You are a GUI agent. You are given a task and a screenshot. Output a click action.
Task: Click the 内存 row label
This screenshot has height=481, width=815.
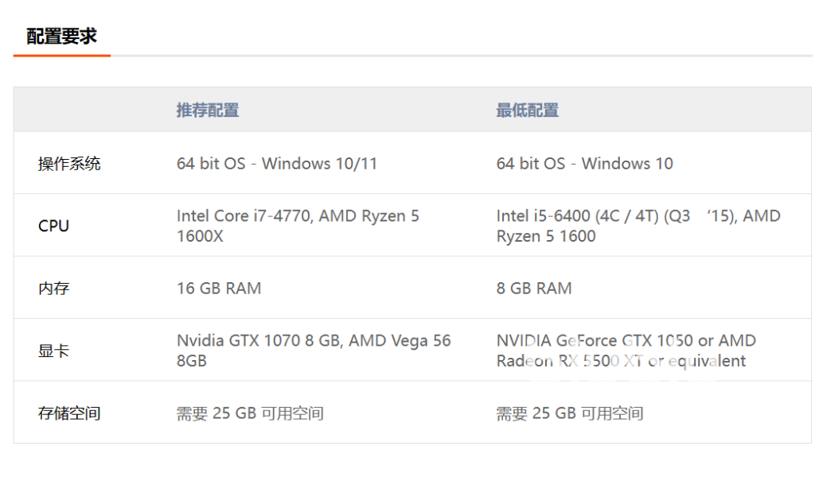(53, 288)
